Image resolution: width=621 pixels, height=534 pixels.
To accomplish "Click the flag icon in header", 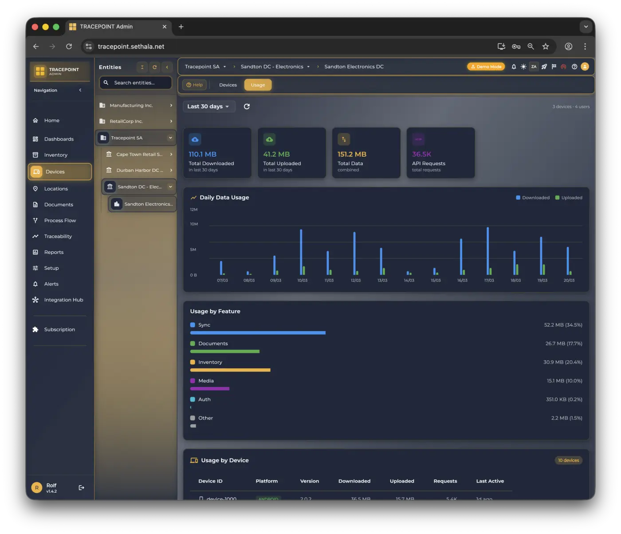I will click(x=554, y=67).
